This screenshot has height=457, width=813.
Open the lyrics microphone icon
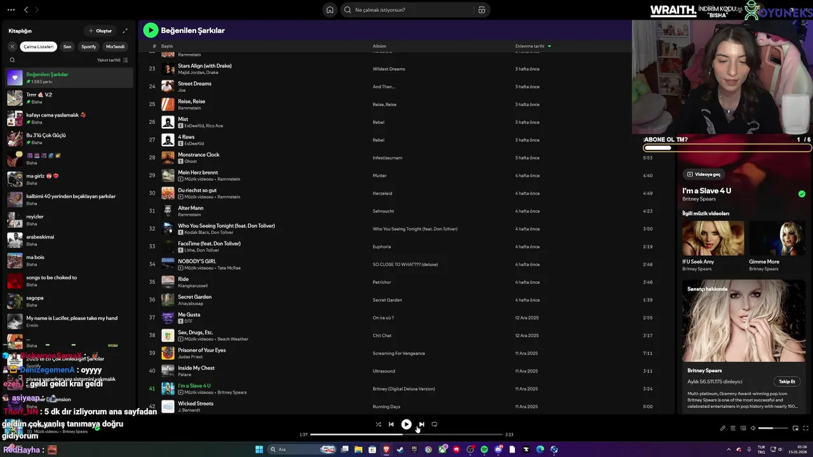click(x=723, y=428)
